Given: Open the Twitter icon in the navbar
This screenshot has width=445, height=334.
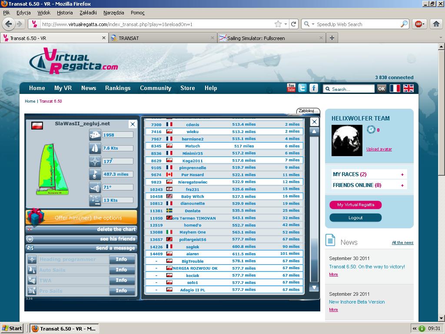Looking at the screenshot, I should coord(302,88).
